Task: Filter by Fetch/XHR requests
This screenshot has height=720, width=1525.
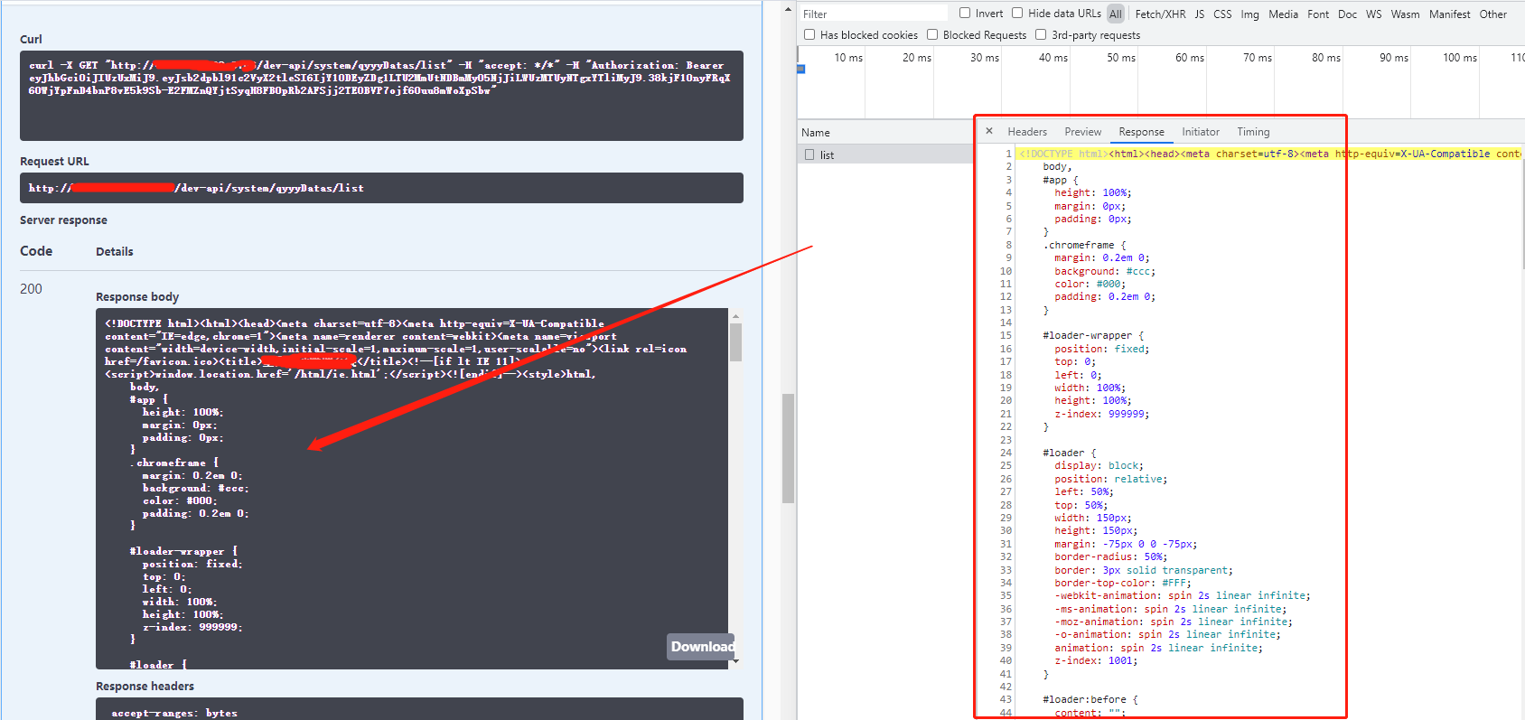Action: (x=1160, y=14)
